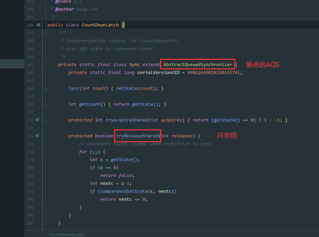Screen dimensions: 319x237
Task: Click the 'acquires' parameter on line 172
Action: pos(171,120)
